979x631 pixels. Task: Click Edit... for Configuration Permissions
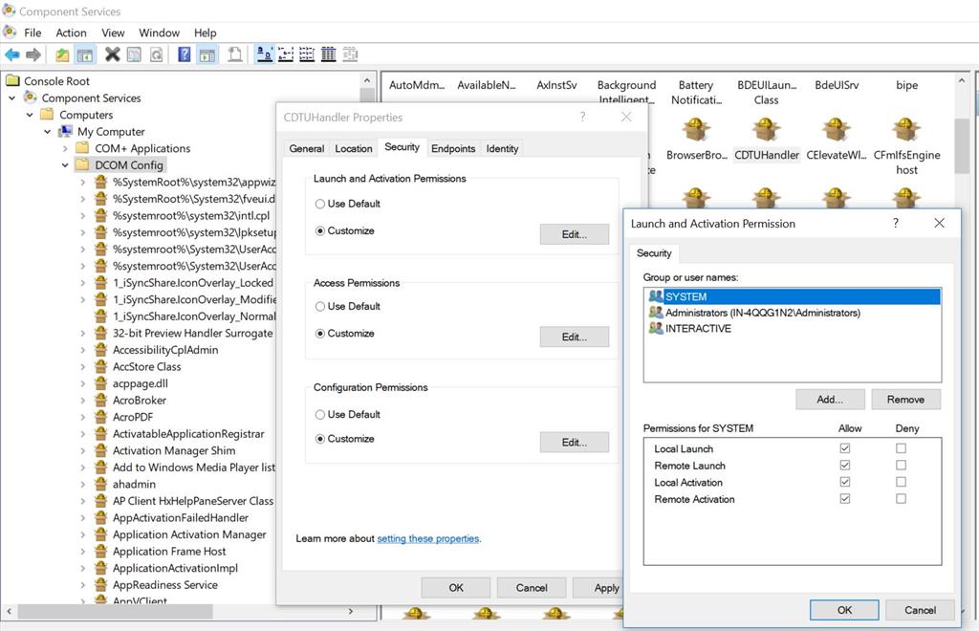[x=575, y=443]
